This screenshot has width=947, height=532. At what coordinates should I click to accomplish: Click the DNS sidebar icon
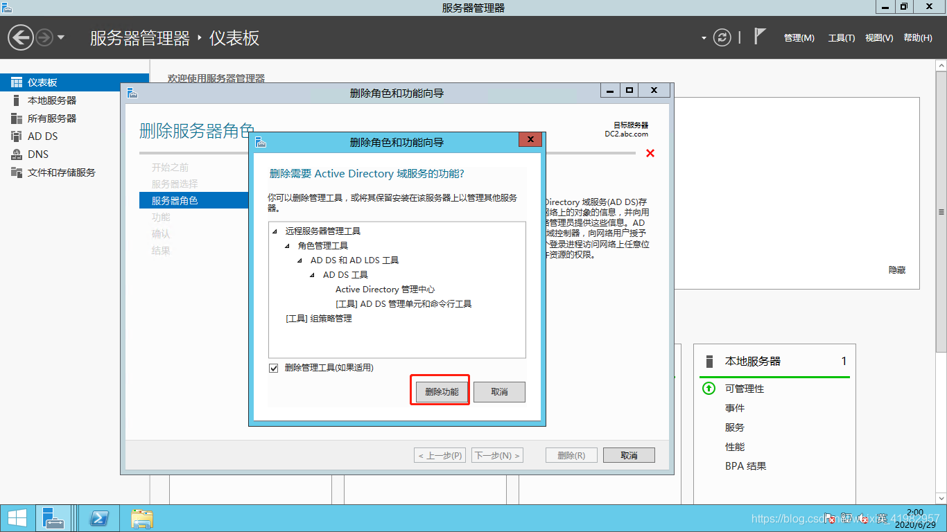17,154
